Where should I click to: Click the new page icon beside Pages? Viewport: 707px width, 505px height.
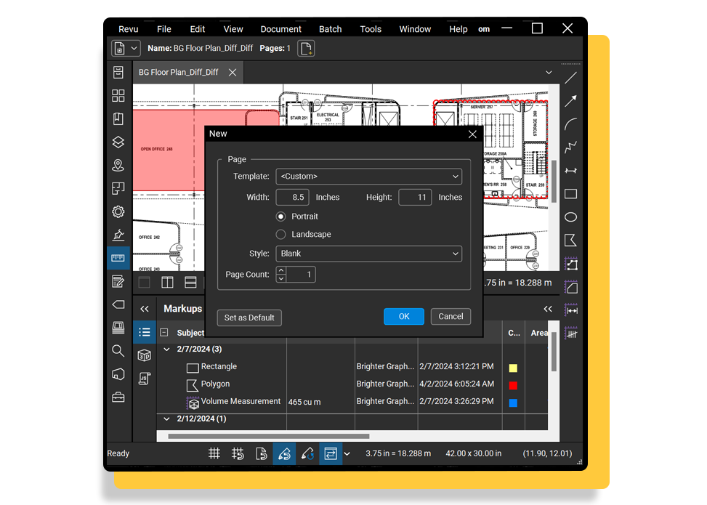coord(306,48)
